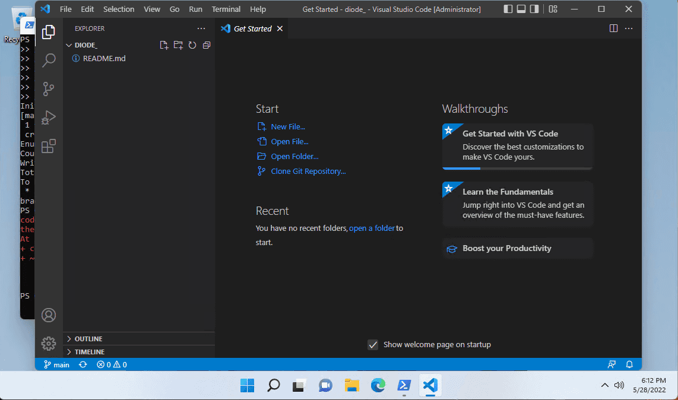The height and width of the screenshot is (400, 678).
Task: Open the Run menu
Action: click(195, 9)
